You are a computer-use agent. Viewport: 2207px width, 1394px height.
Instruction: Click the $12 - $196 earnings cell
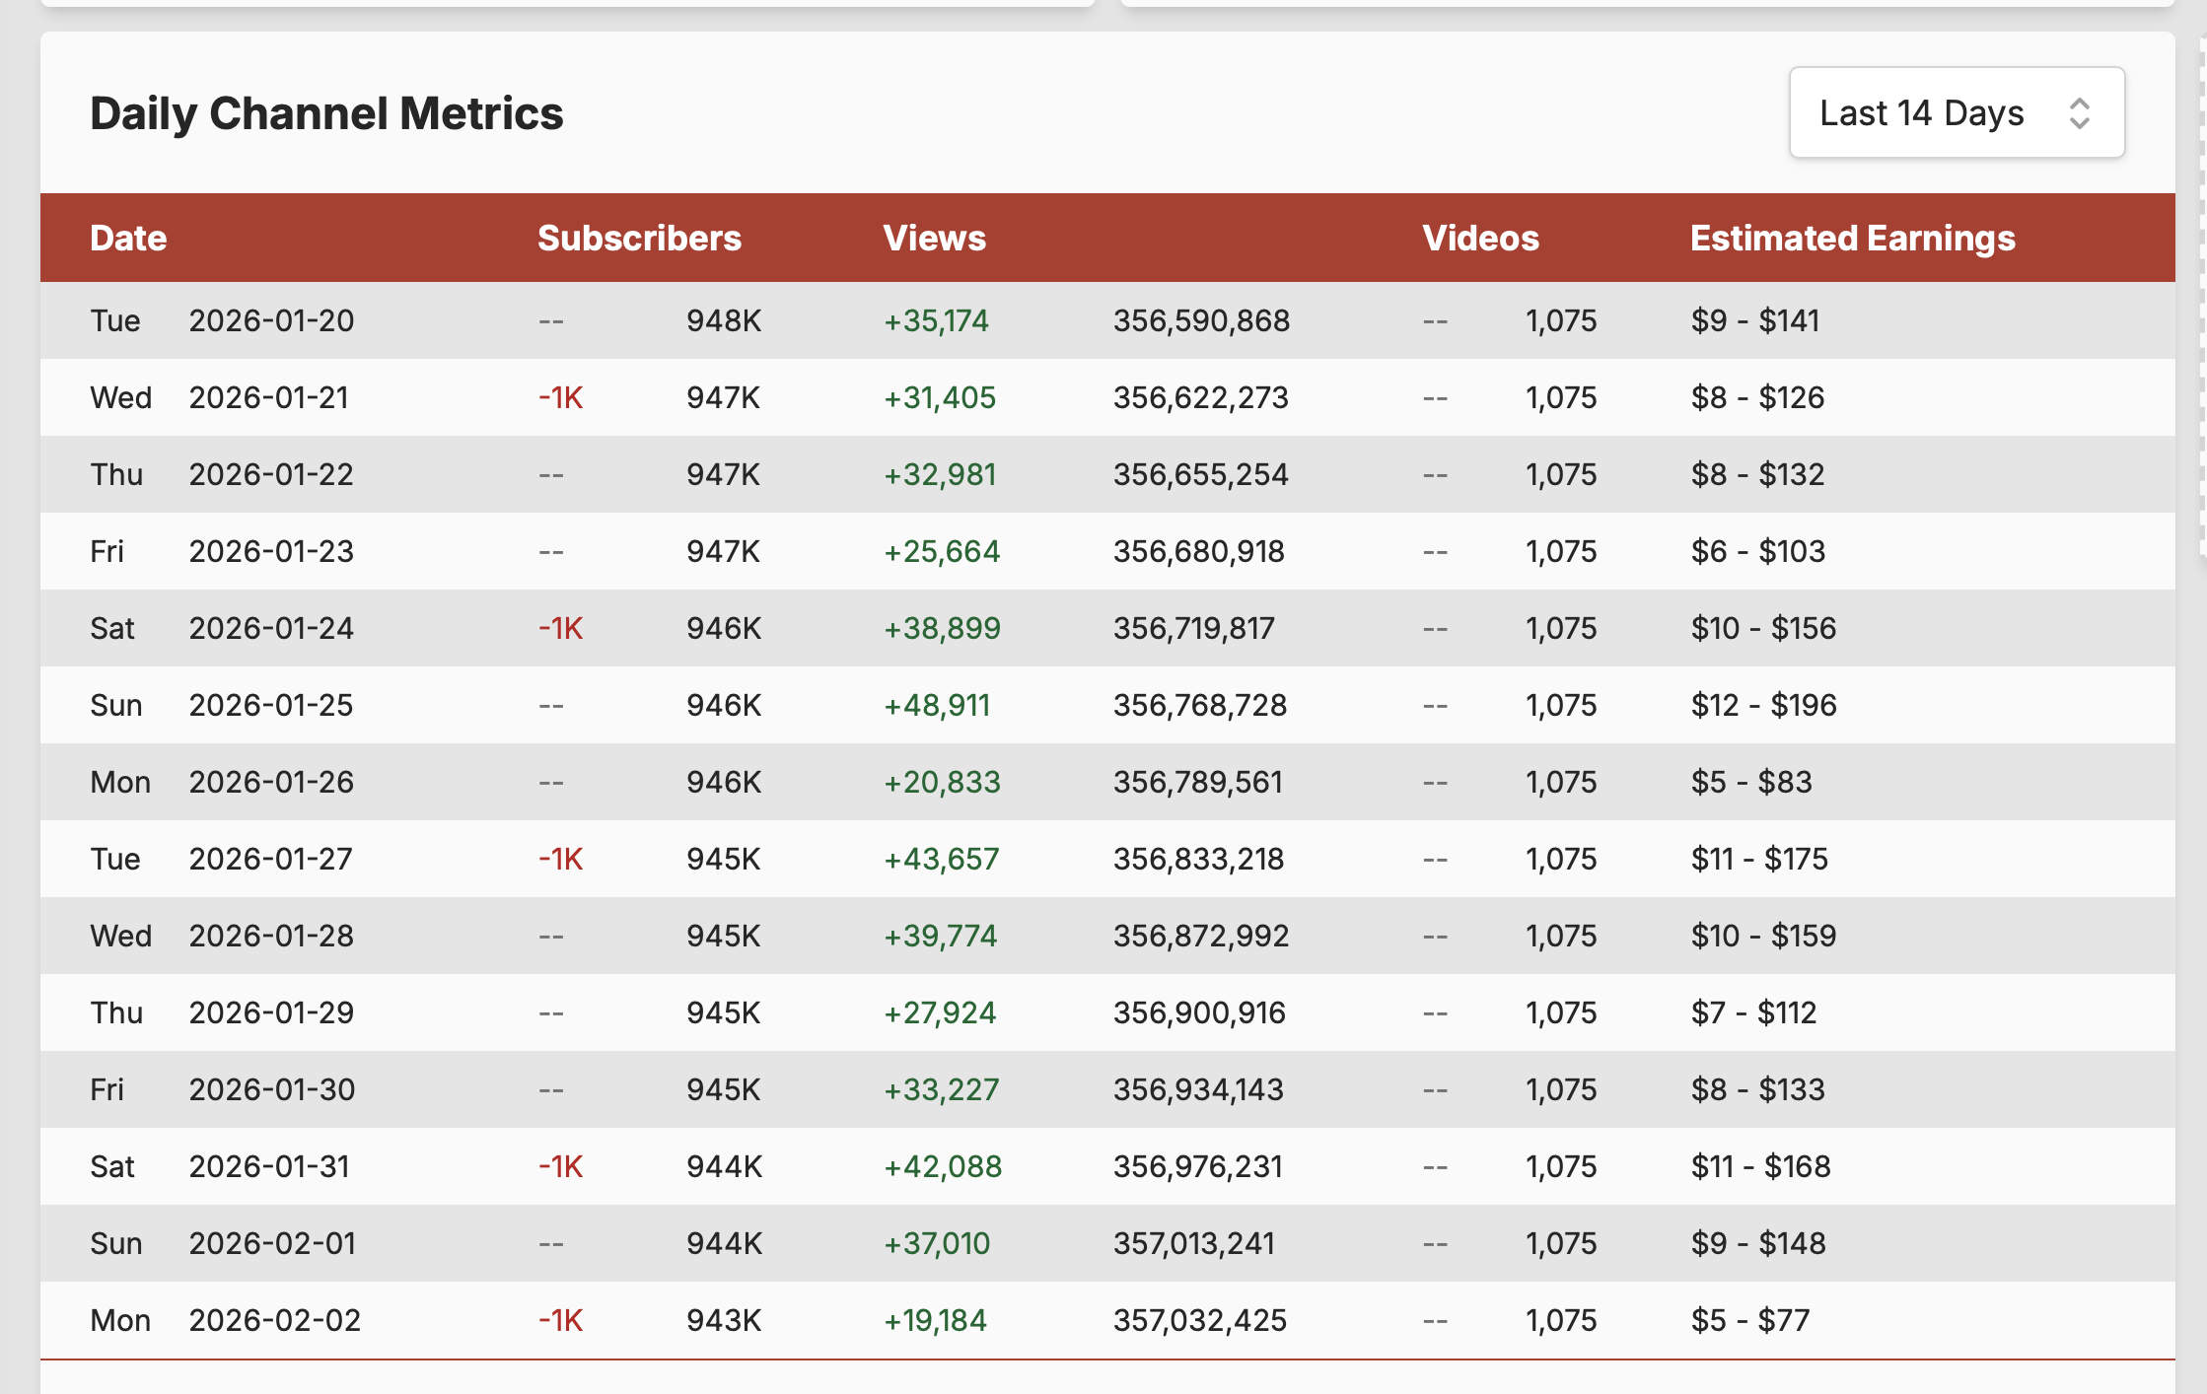[1763, 705]
